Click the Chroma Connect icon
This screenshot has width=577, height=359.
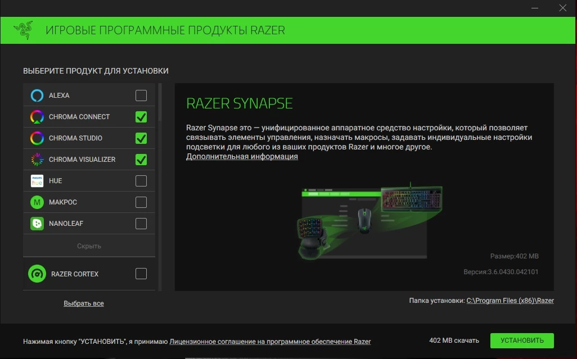[x=37, y=117]
